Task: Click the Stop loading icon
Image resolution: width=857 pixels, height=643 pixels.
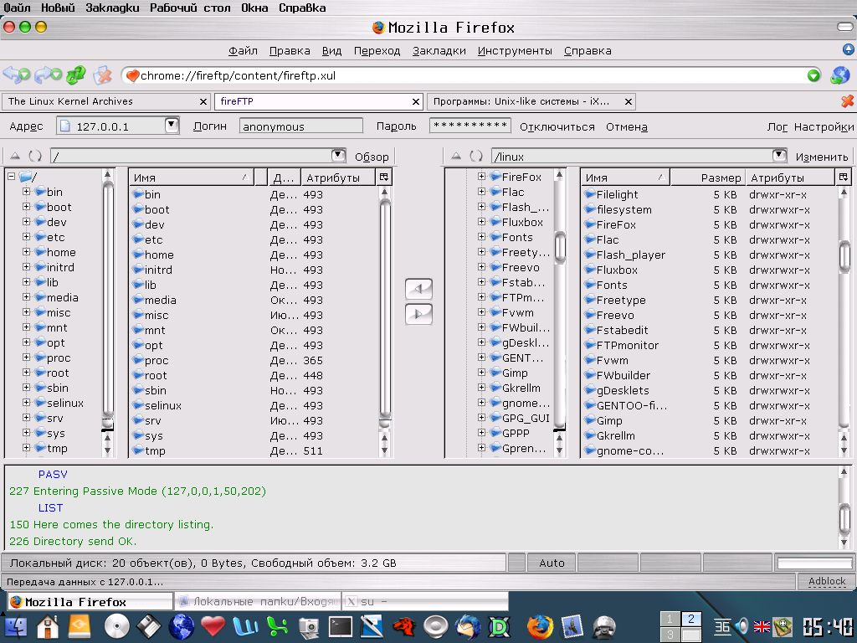Action: tap(102, 75)
